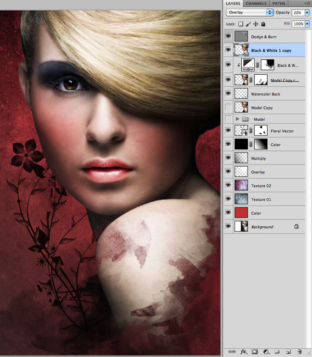Click the delete layer trash icon

300,351
